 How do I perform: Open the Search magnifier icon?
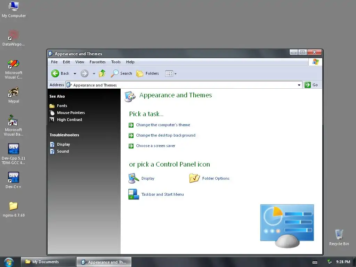point(115,73)
